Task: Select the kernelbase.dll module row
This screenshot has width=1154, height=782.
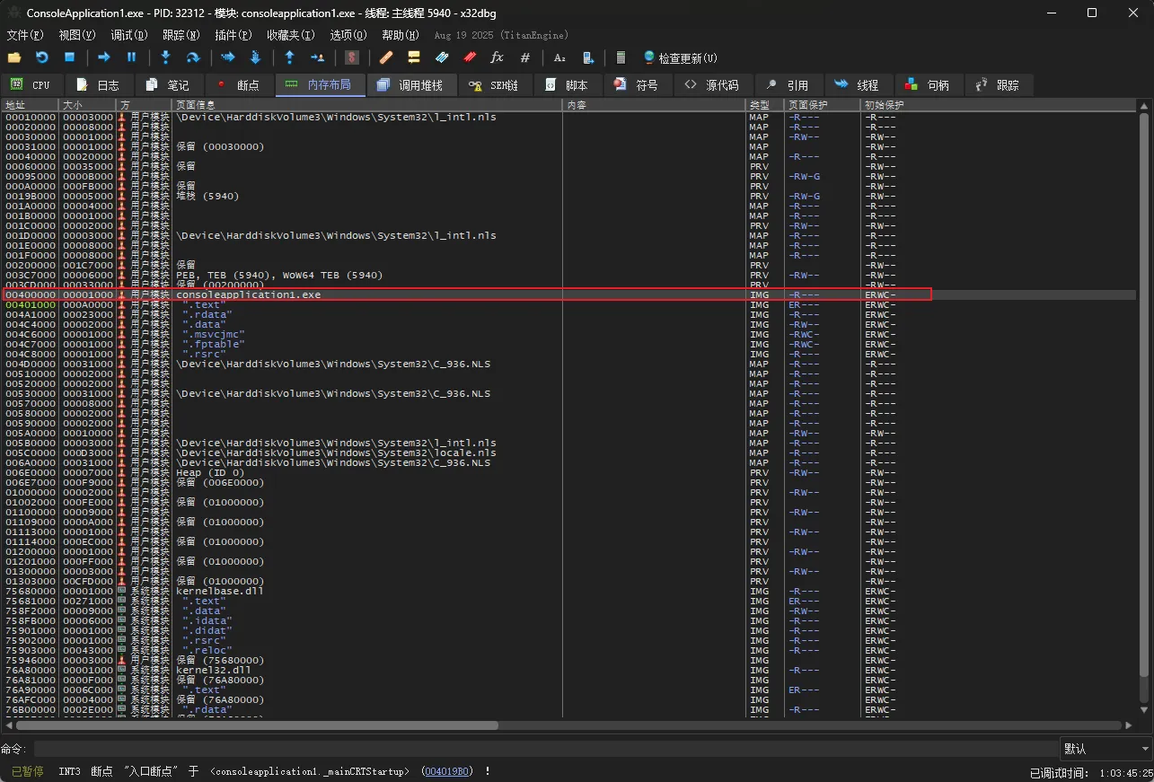Action: coord(568,591)
